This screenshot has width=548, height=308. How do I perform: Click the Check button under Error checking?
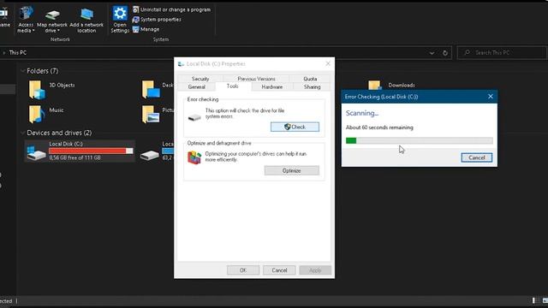[295, 127]
